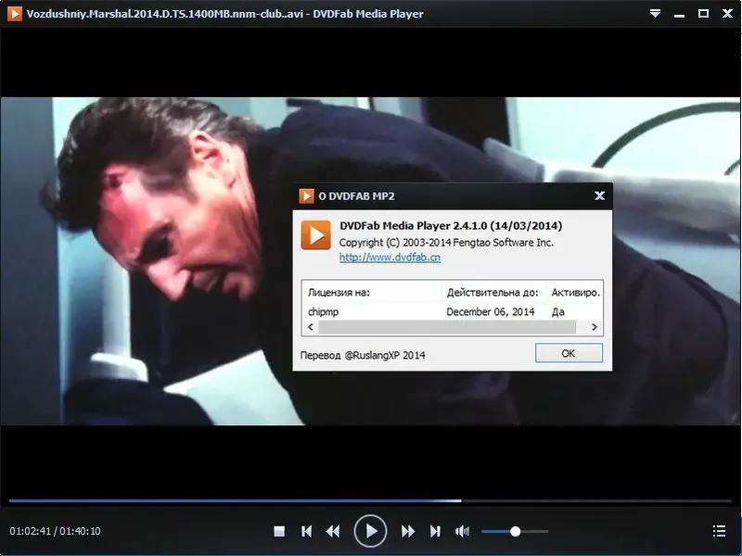Minimize the DVDFab Media Player window
This screenshot has width=742, height=556.
point(680,14)
